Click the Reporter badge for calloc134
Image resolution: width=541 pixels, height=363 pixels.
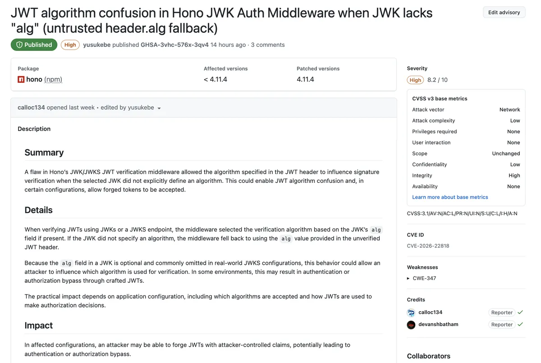502,313
